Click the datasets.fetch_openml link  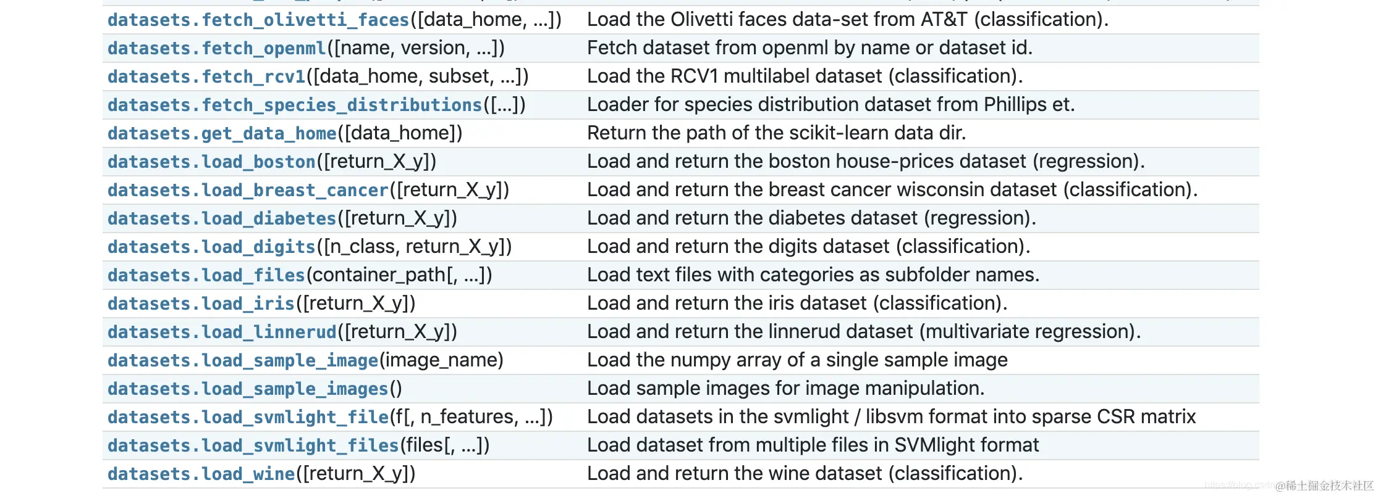(216, 49)
